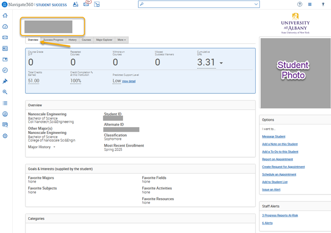Click the envelope icon in left sidebar
The width and height of the screenshot is (331, 233).
click(5, 37)
